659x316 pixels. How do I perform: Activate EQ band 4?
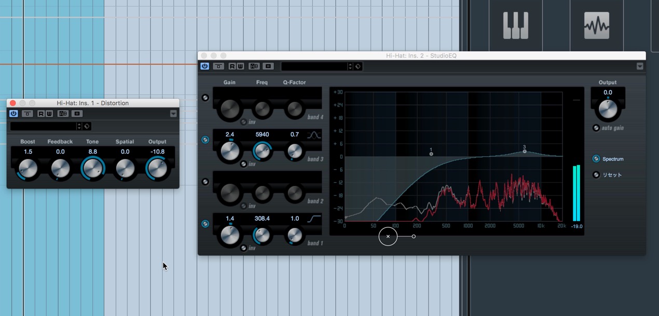pyautogui.click(x=205, y=97)
